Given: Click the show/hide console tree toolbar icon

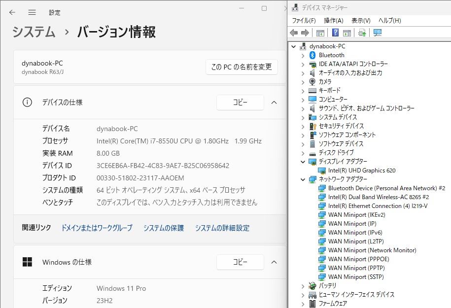Looking at the screenshot, I should click(320, 33).
